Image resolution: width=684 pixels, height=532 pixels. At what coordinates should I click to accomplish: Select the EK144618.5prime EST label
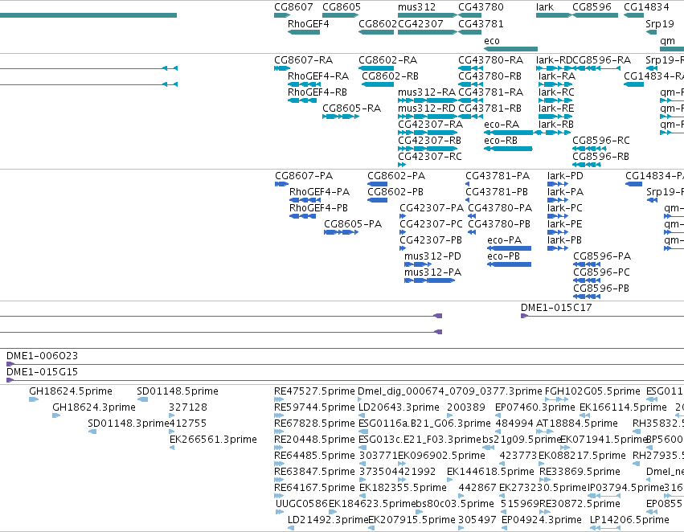(490, 472)
